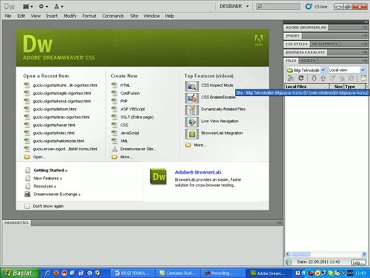Create a new JavaScript document

point(129,133)
